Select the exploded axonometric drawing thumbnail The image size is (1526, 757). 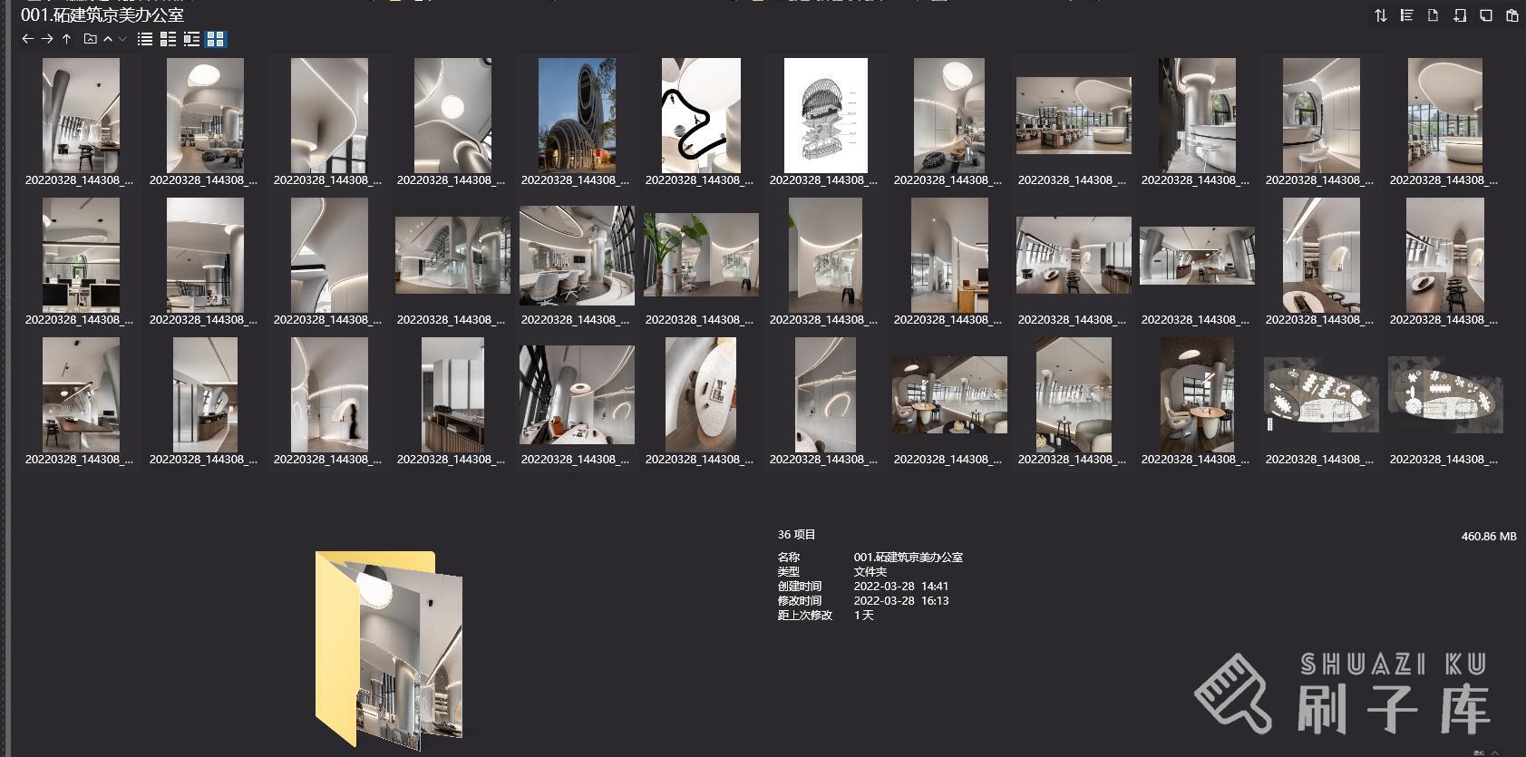click(x=825, y=115)
